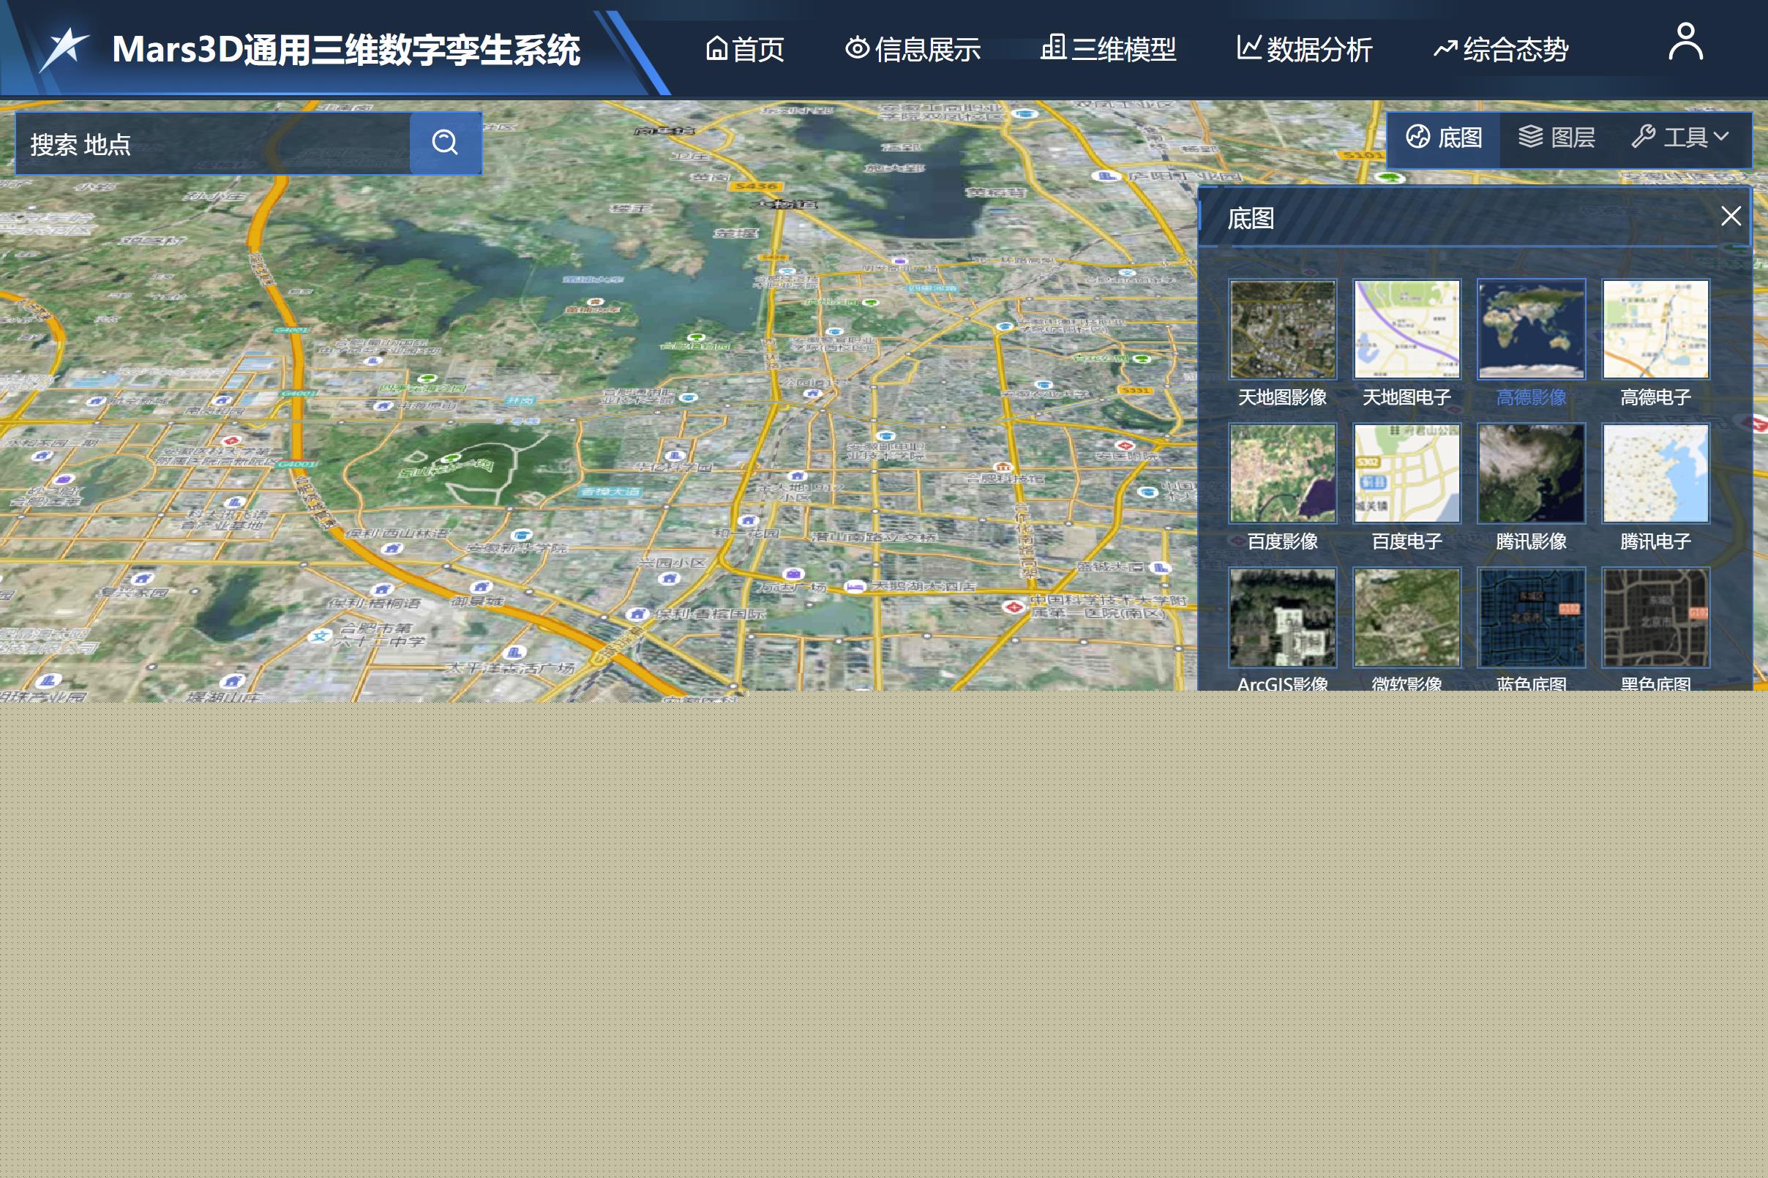Image resolution: width=1768 pixels, height=1178 pixels.
Task: Choose the 蓝色底图 thumbnail
Action: coord(1531,618)
